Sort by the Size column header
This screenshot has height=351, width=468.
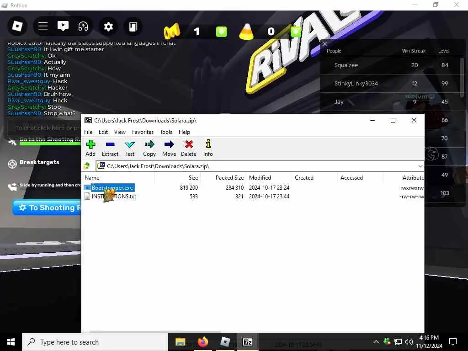click(177, 178)
